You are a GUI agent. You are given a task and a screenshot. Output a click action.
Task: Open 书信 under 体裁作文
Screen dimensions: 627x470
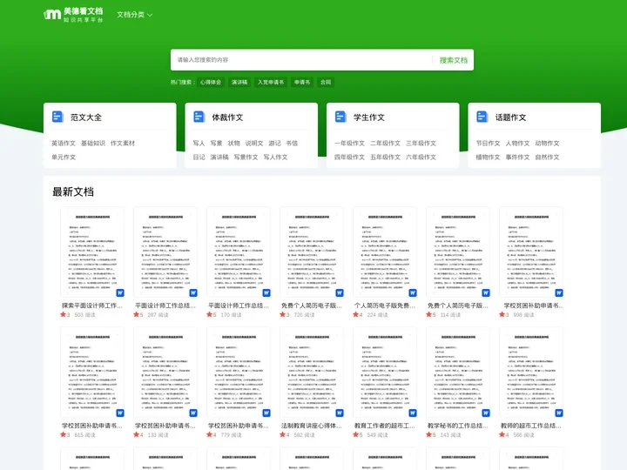pos(292,143)
